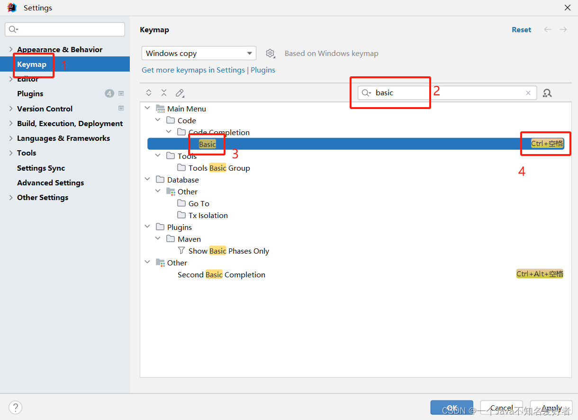Collapse the Code folder node
The width and height of the screenshot is (578, 420).
tap(158, 120)
